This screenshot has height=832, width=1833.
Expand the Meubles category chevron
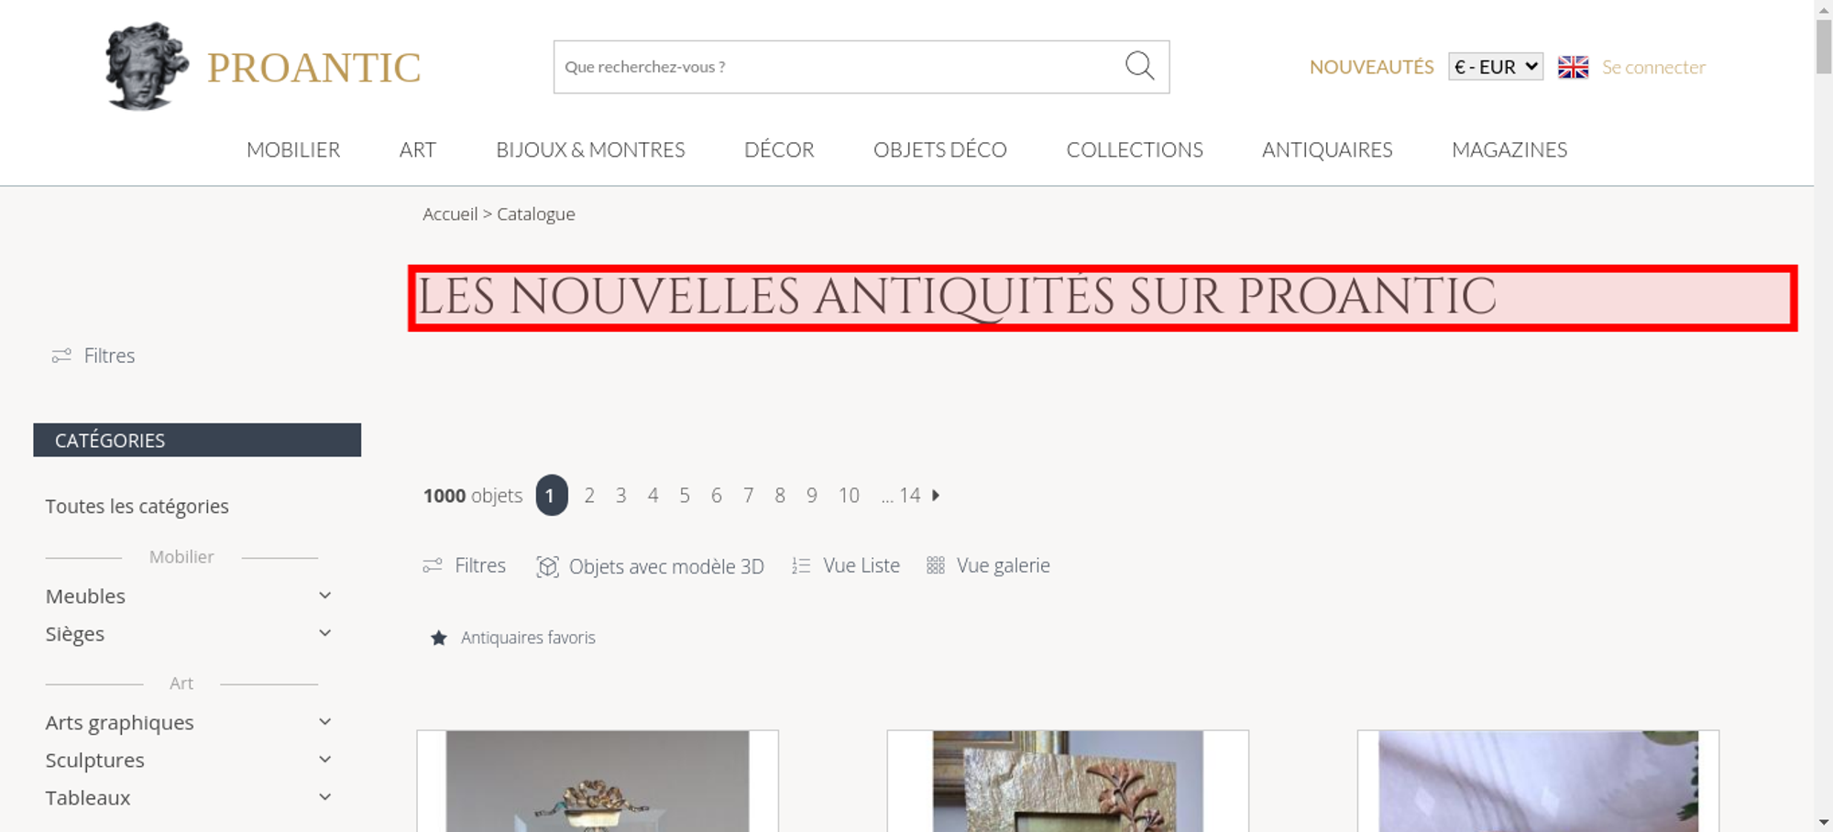coord(324,596)
